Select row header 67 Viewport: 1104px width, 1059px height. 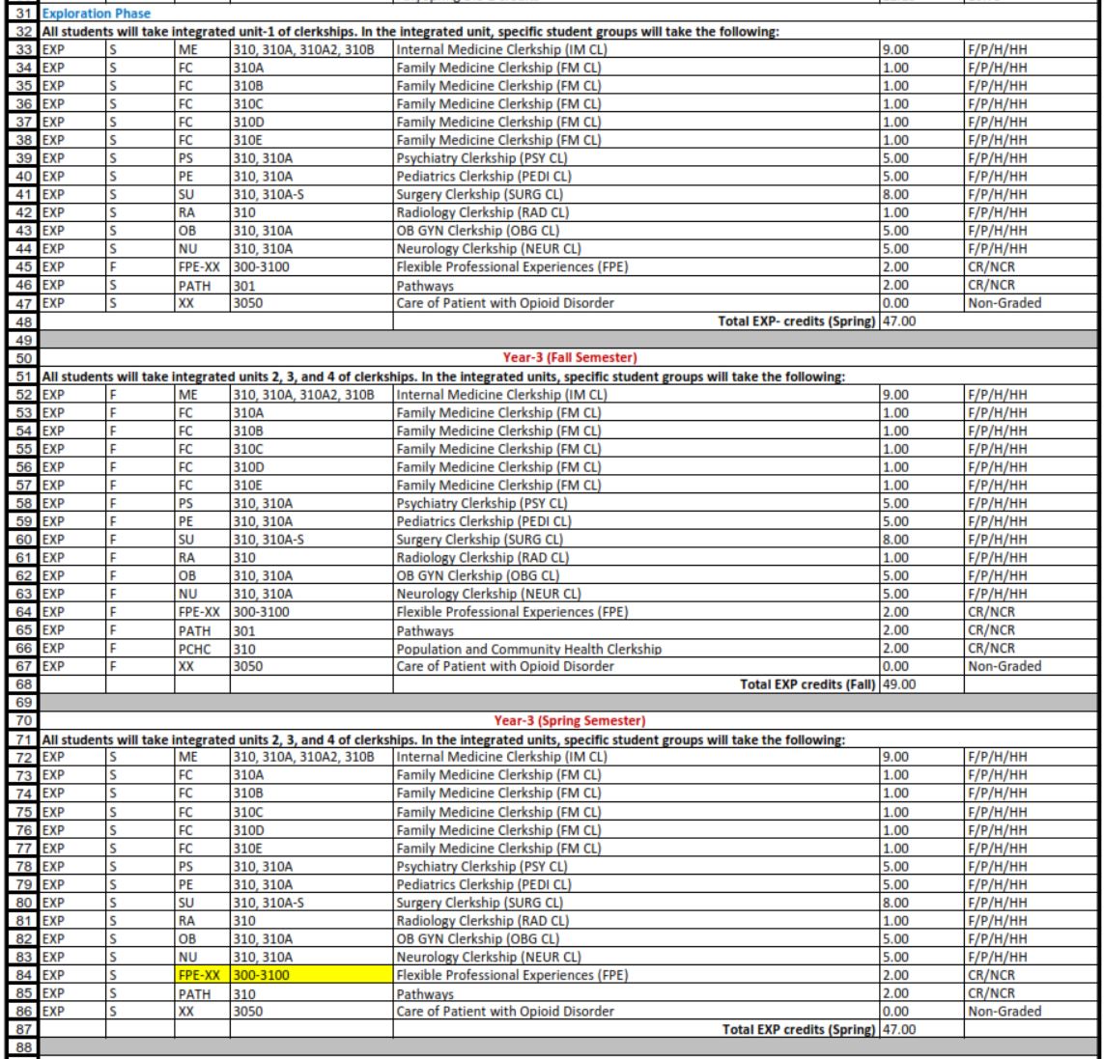tap(19, 666)
